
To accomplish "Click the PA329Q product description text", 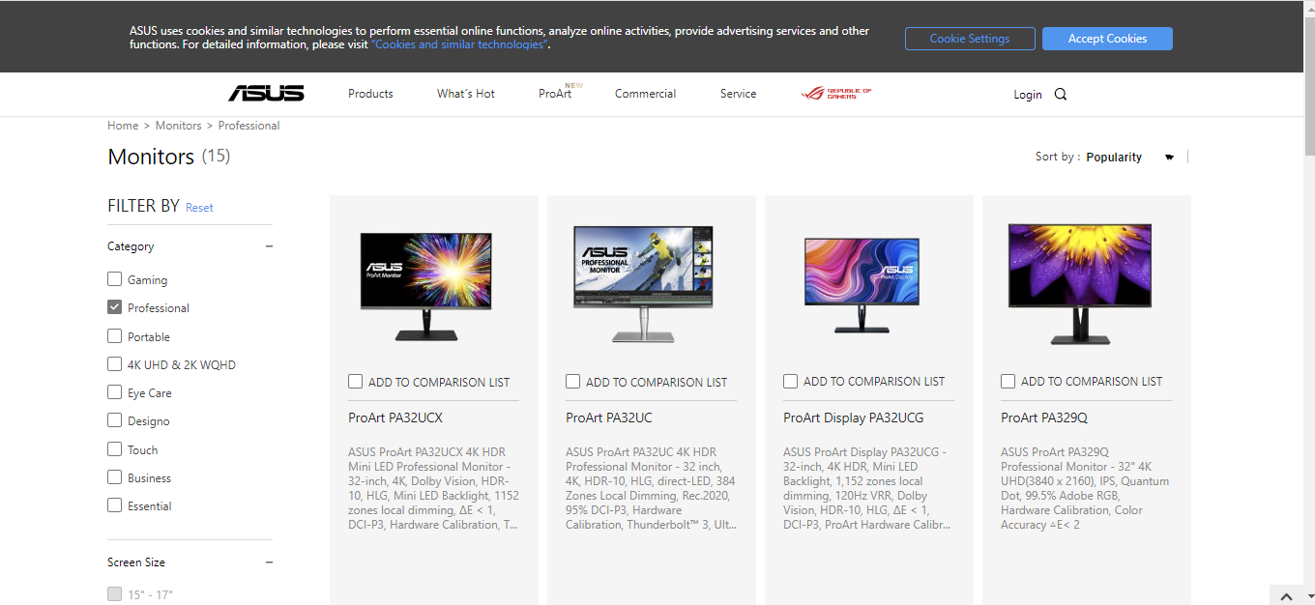I will 1086,488.
